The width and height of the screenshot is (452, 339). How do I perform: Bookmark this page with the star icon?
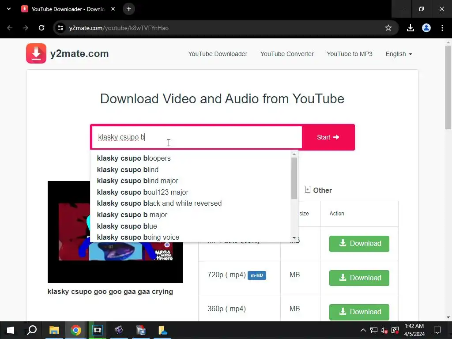[388, 28]
